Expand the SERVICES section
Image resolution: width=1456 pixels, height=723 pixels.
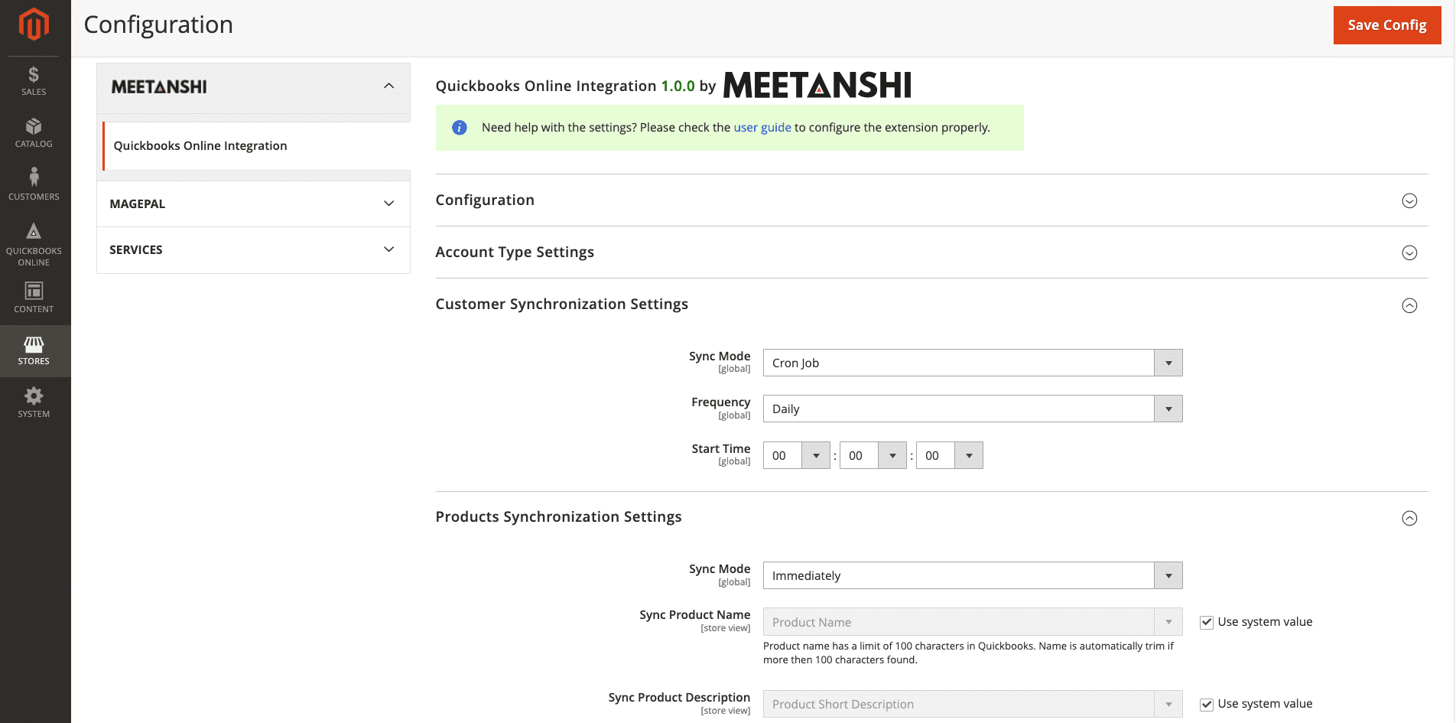390,249
